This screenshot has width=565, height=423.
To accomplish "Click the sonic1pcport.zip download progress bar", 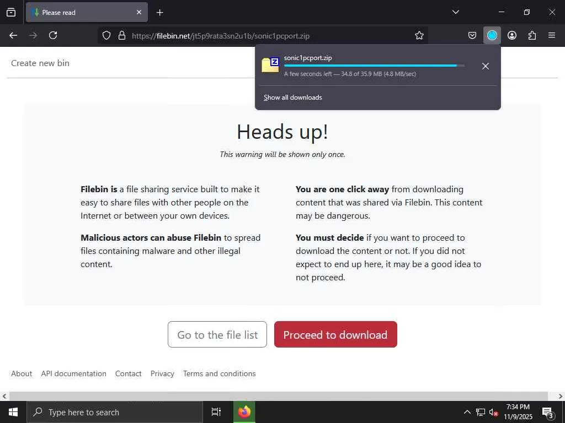I will coord(374,66).
